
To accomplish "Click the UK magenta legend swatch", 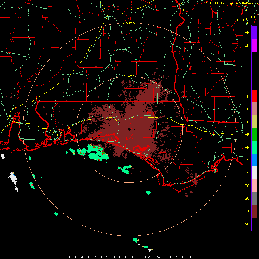I will (254, 45).
